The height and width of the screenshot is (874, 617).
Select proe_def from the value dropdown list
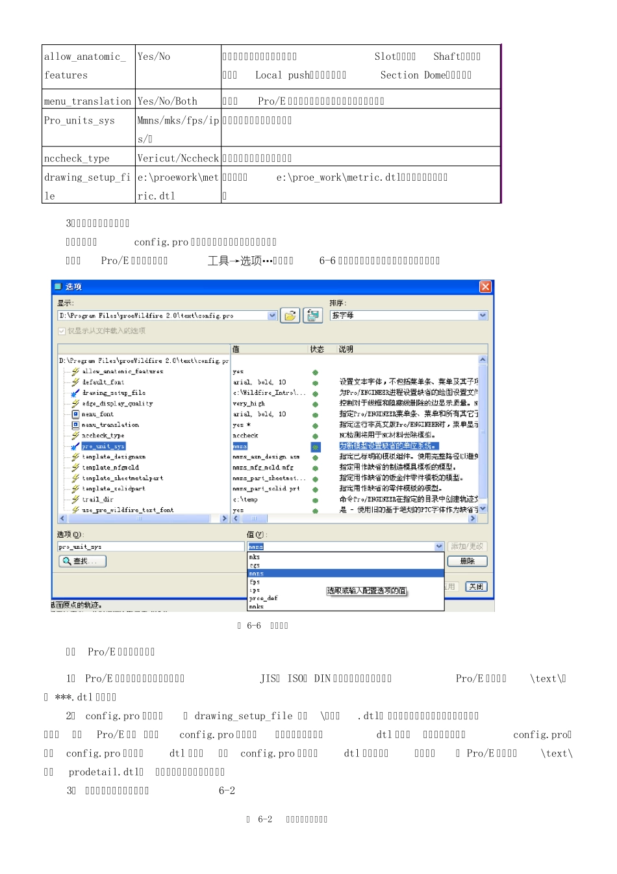(346, 598)
